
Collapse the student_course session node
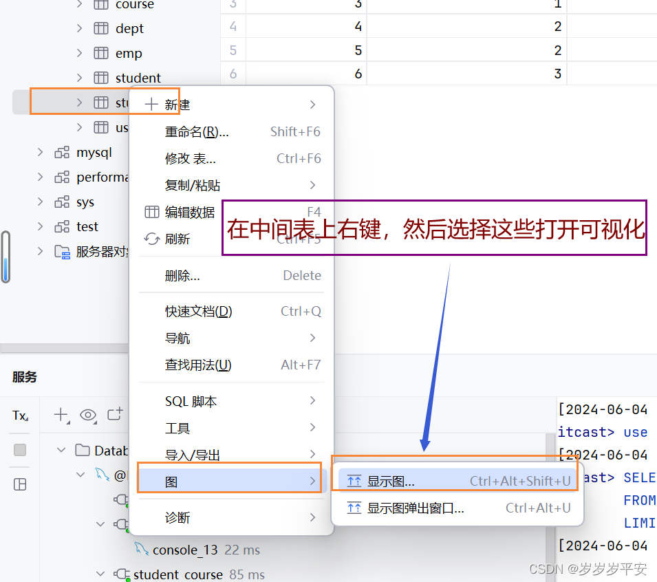[100, 574]
